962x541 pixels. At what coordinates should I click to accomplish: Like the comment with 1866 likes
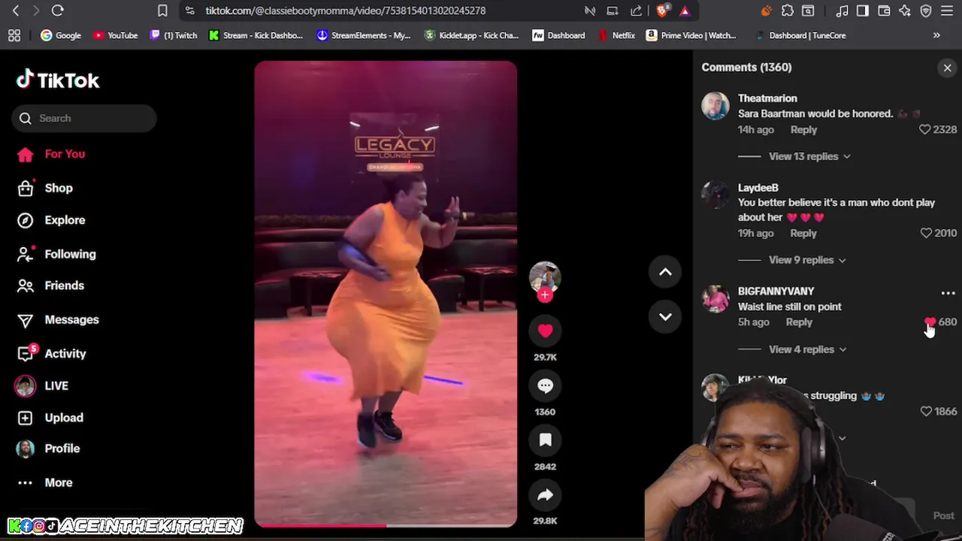click(x=926, y=411)
